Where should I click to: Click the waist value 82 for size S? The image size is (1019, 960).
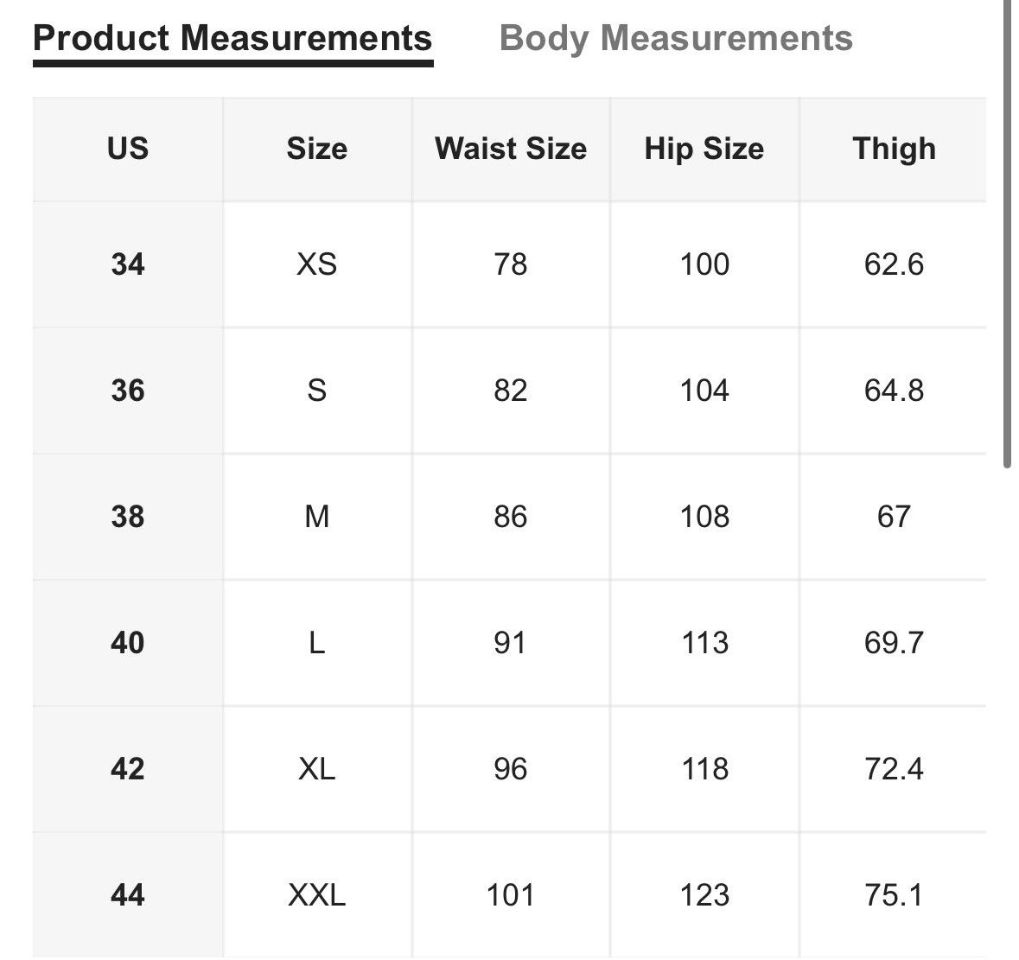point(511,391)
